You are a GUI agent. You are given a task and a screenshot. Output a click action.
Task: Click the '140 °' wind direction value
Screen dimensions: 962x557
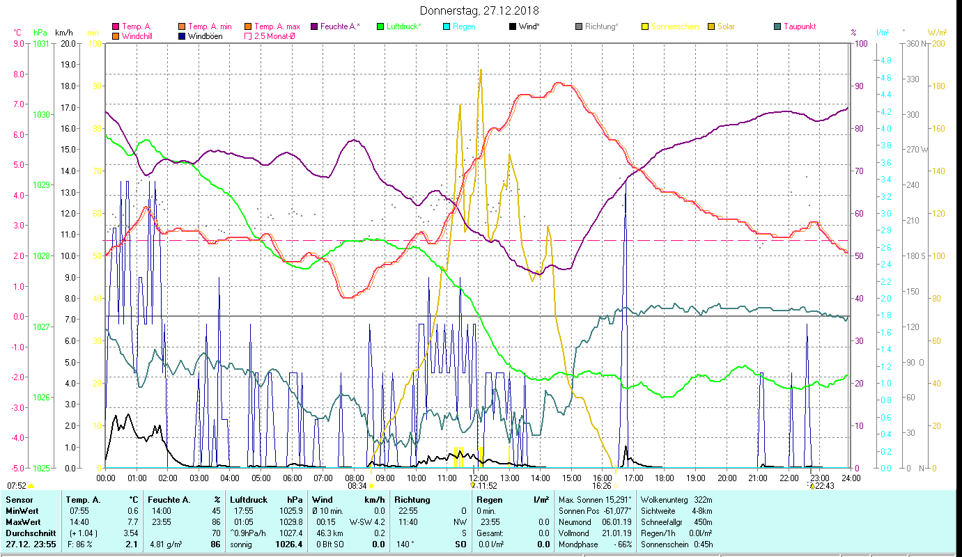click(405, 544)
